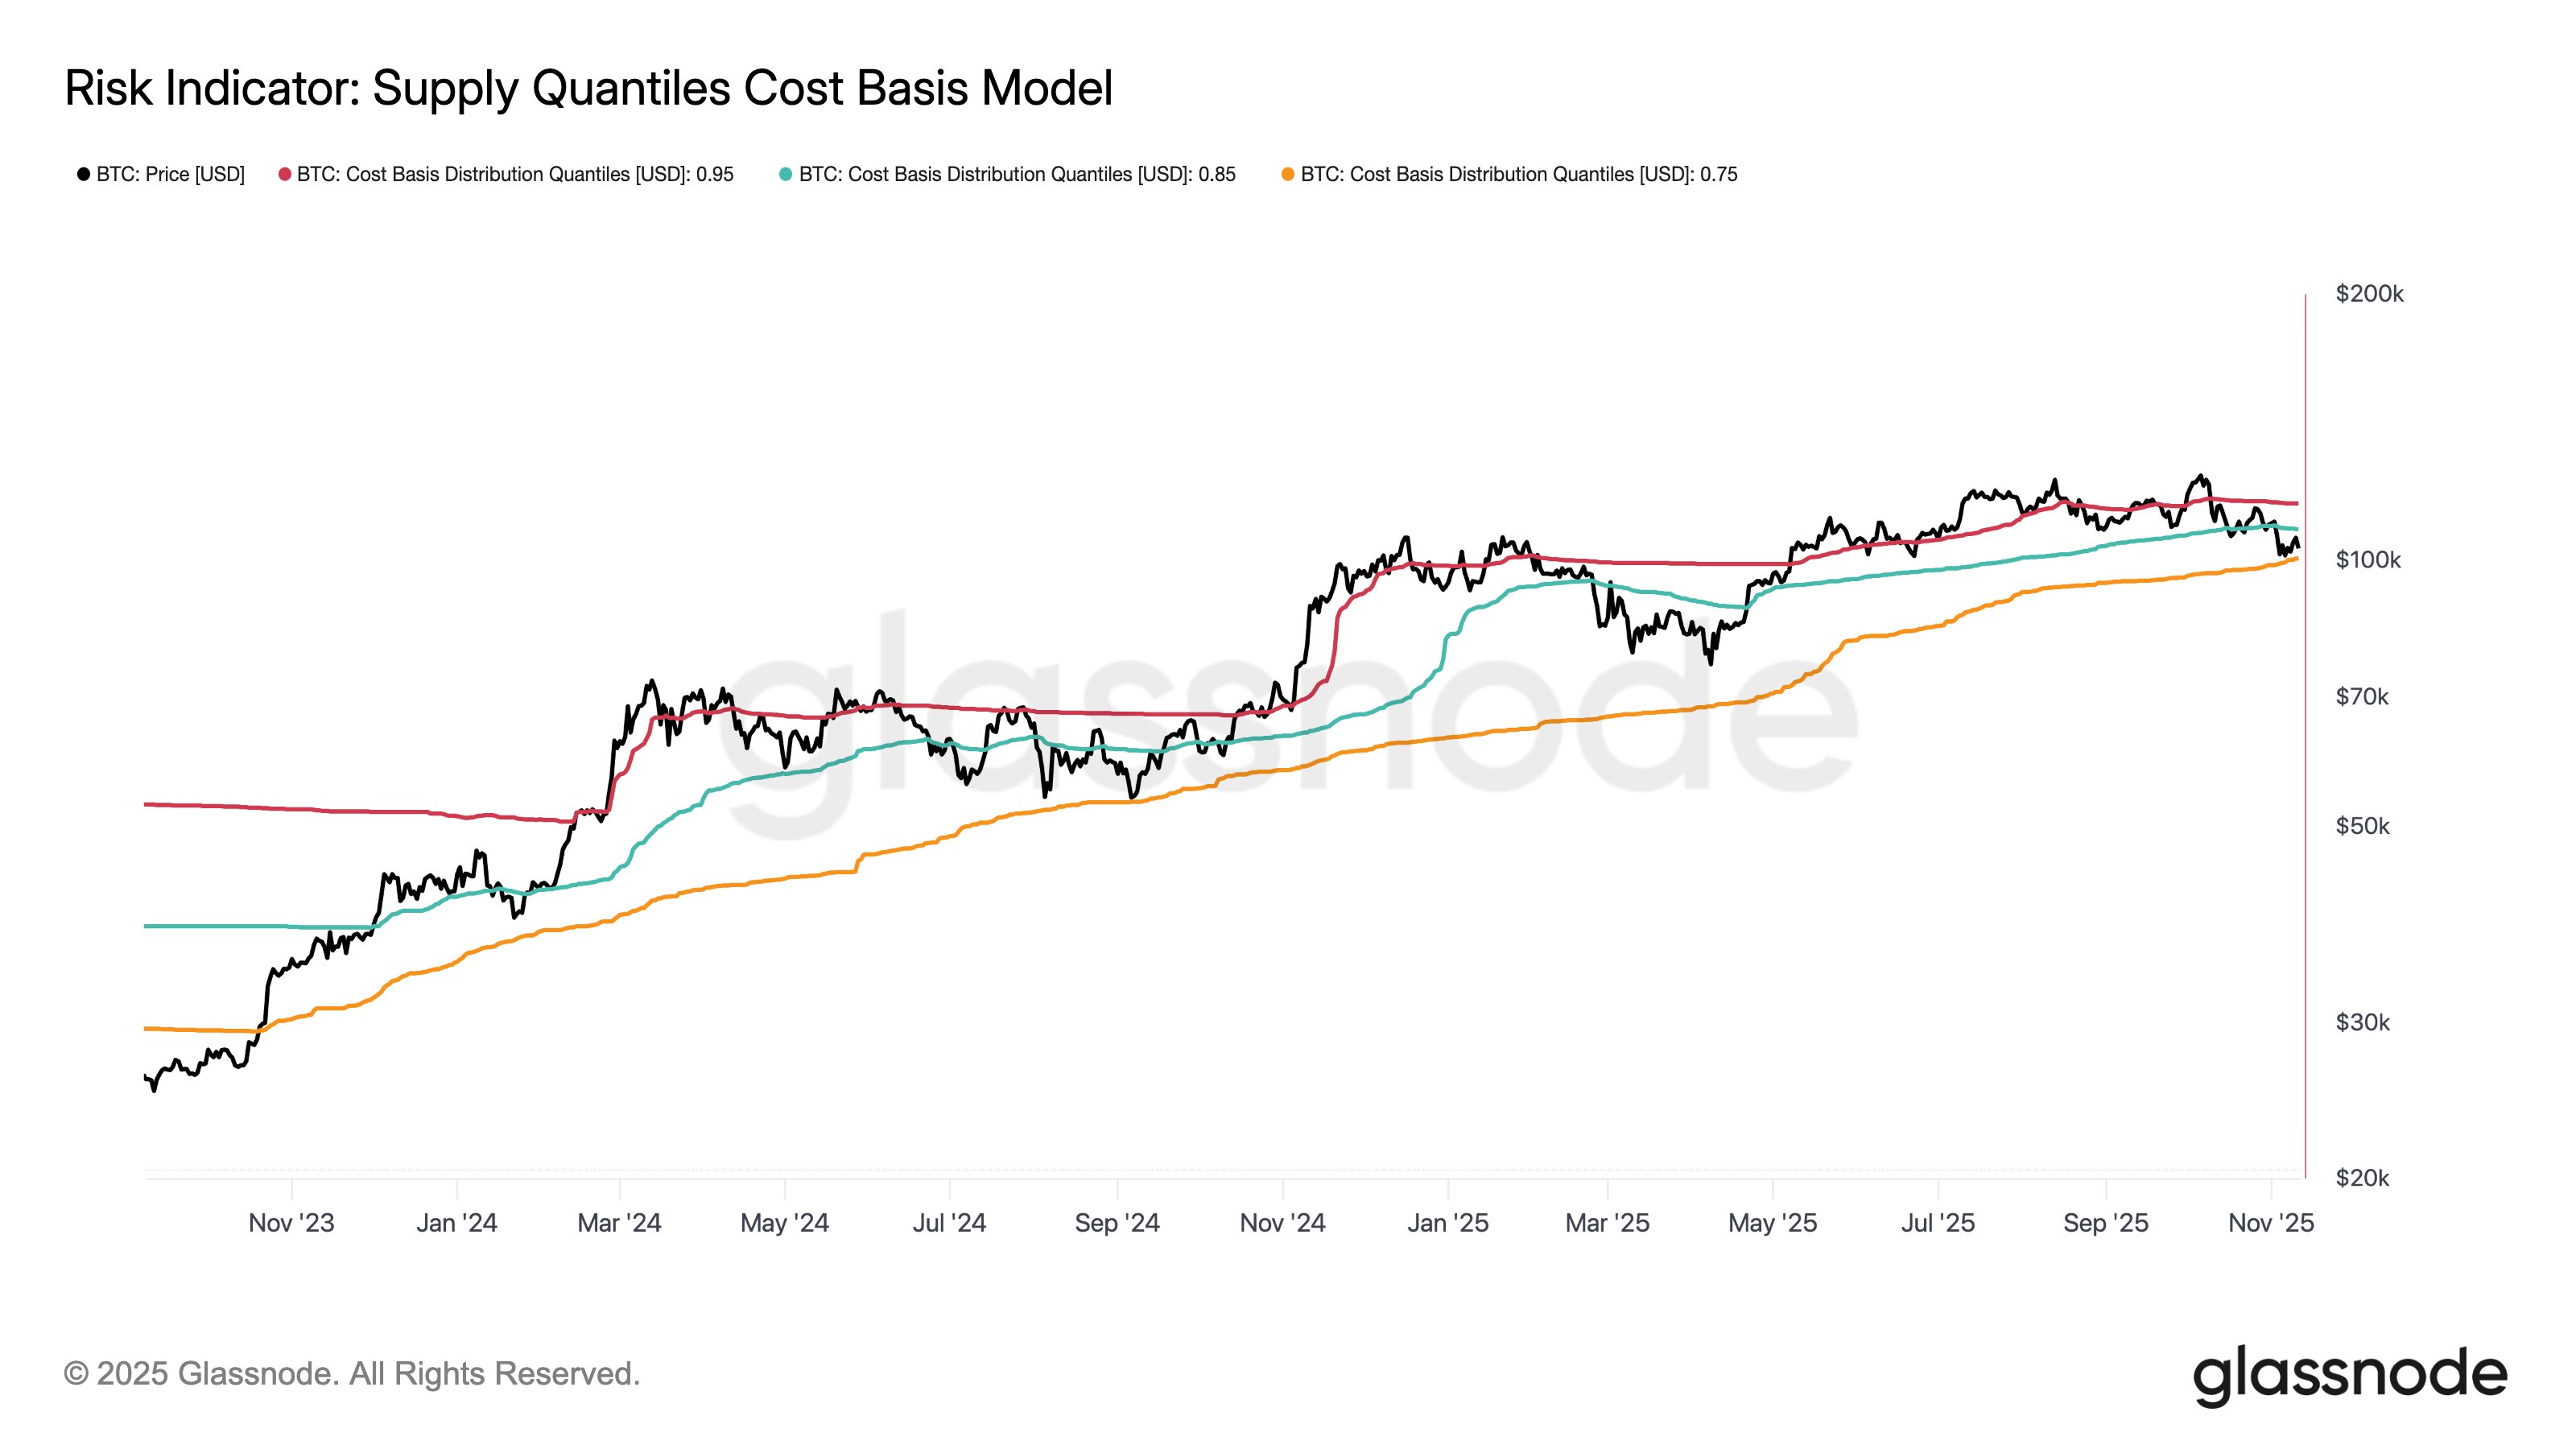
Task: Toggle the BTC: Price [USD] legend label
Action: [x=170, y=175]
